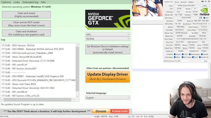Open the Options menu in DDU
This screenshot has width=211, height=118.
[6, 2]
